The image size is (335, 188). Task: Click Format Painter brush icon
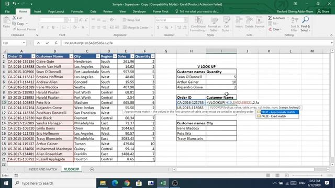pos(15,29)
